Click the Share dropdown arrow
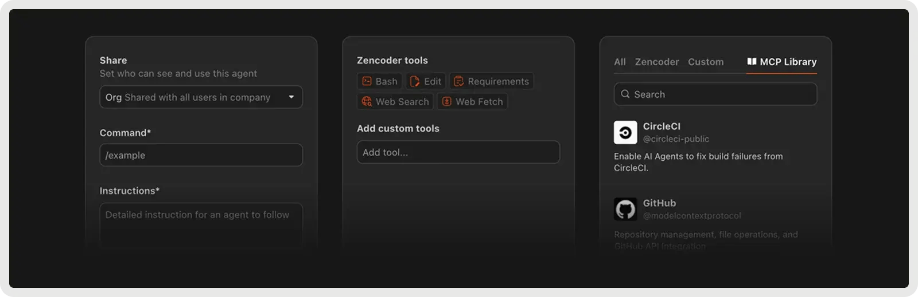The width and height of the screenshot is (918, 297). [291, 97]
